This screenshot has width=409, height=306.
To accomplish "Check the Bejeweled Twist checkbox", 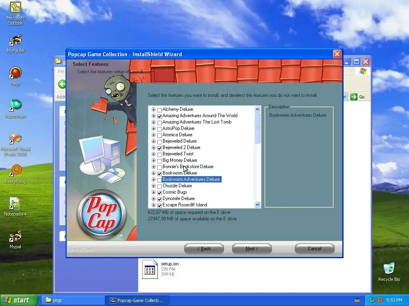I will 159,154.
